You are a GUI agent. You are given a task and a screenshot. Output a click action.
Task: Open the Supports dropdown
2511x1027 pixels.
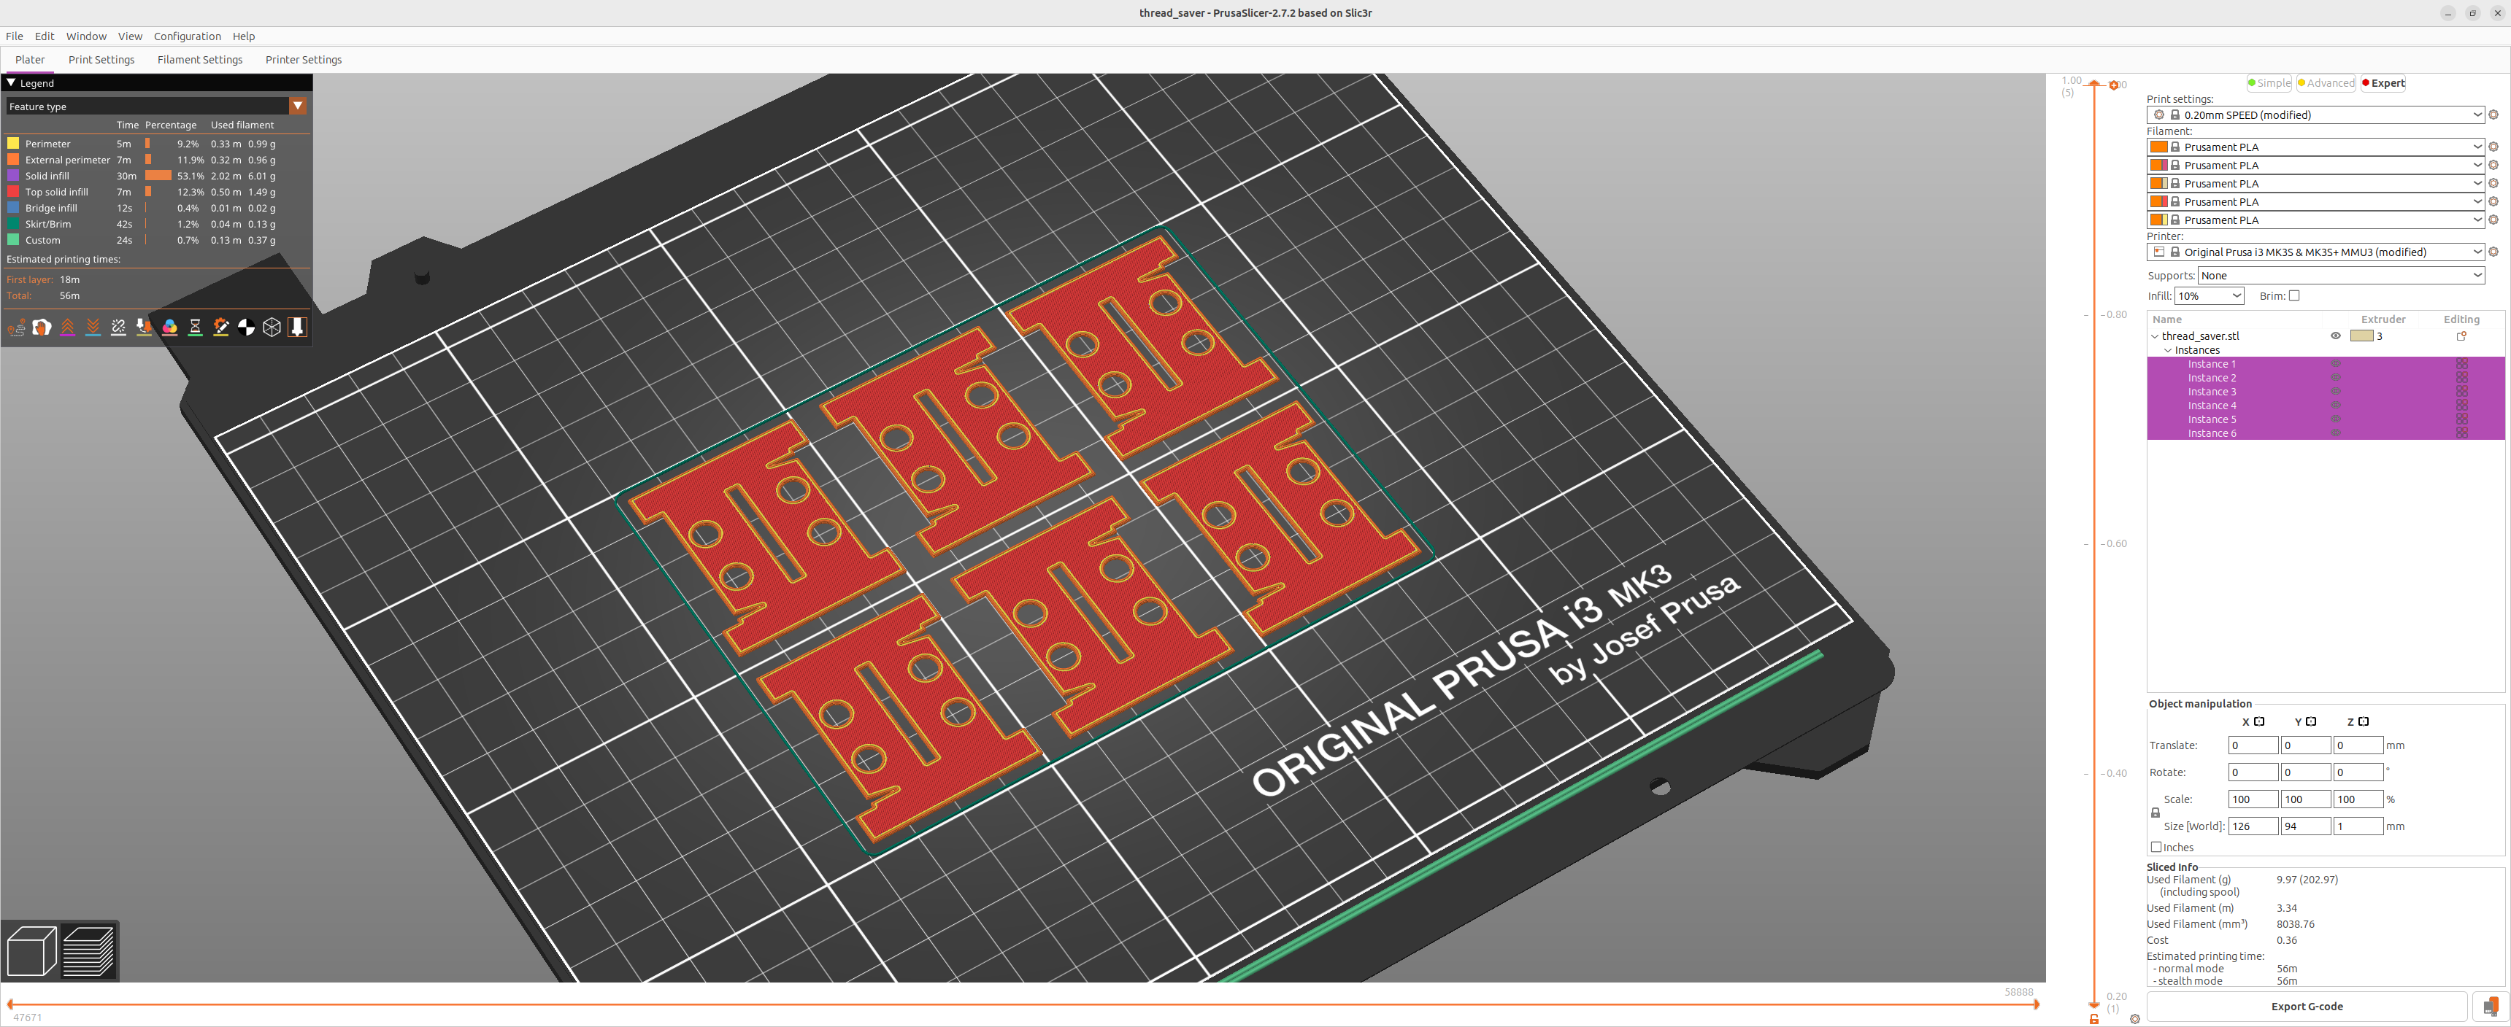(2340, 276)
